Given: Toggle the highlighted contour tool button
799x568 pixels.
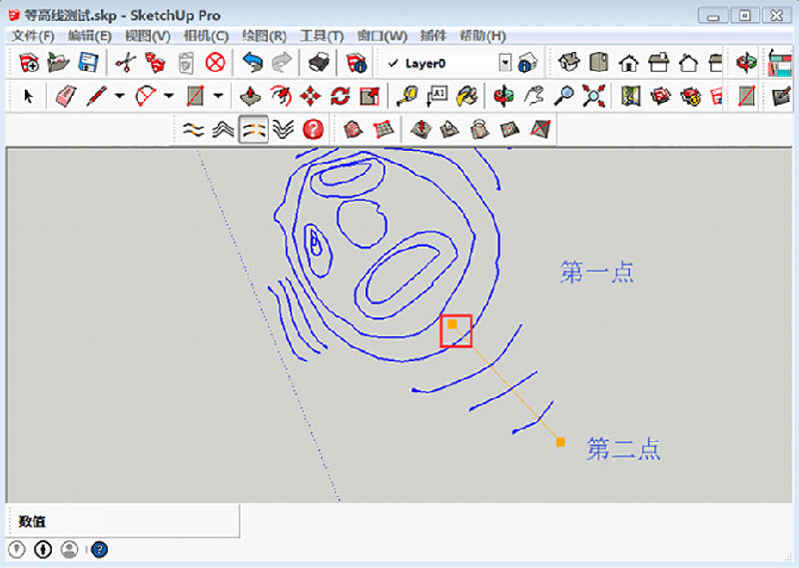Looking at the screenshot, I should tap(254, 129).
